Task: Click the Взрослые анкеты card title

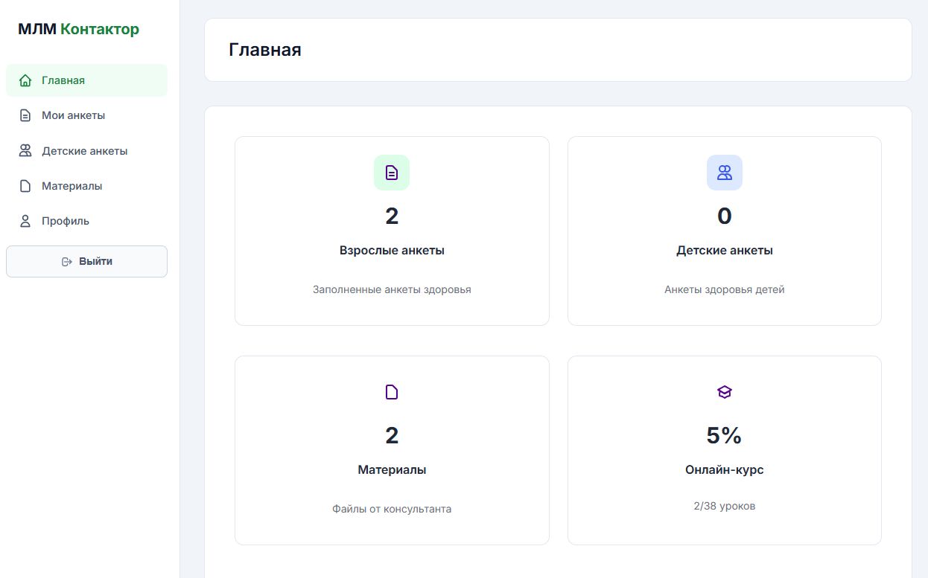Action: click(392, 251)
